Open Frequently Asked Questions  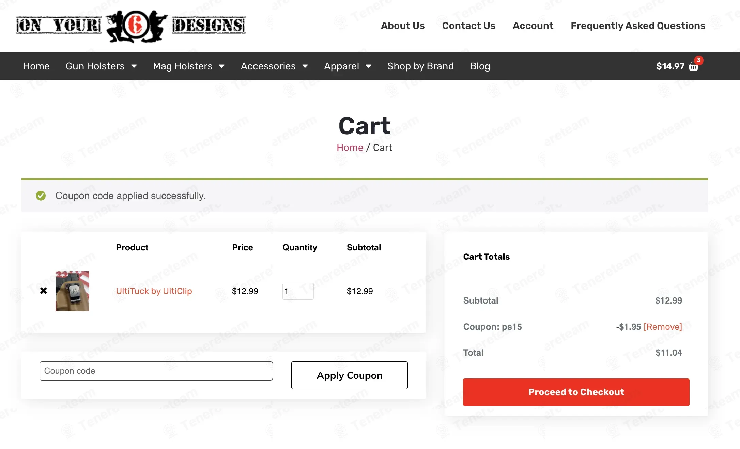click(x=638, y=26)
